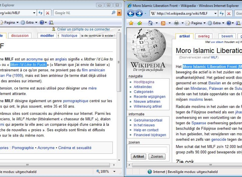
Task: Open the historique tab in the French article
Action: coord(69,36)
